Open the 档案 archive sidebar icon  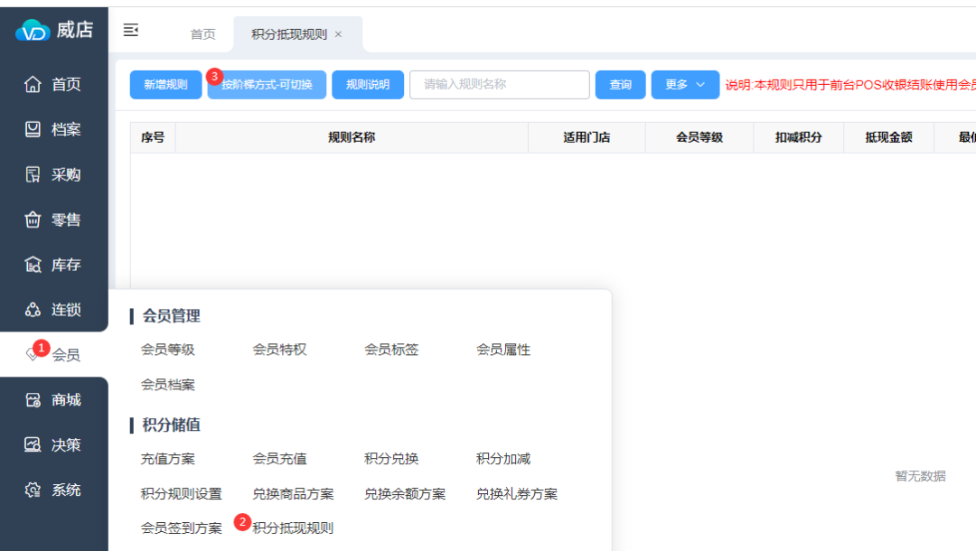tap(33, 129)
